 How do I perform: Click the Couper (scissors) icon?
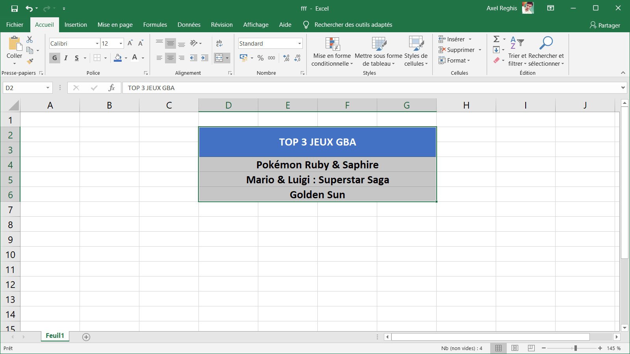click(x=29, y=39)
